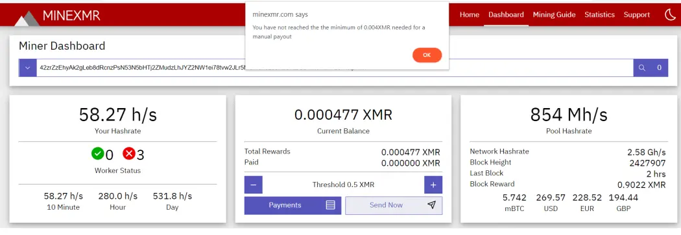Click the 0 counter next to search
Image resolution: width=681 pixels, height=235 pixels.
[x=660, y=67]
